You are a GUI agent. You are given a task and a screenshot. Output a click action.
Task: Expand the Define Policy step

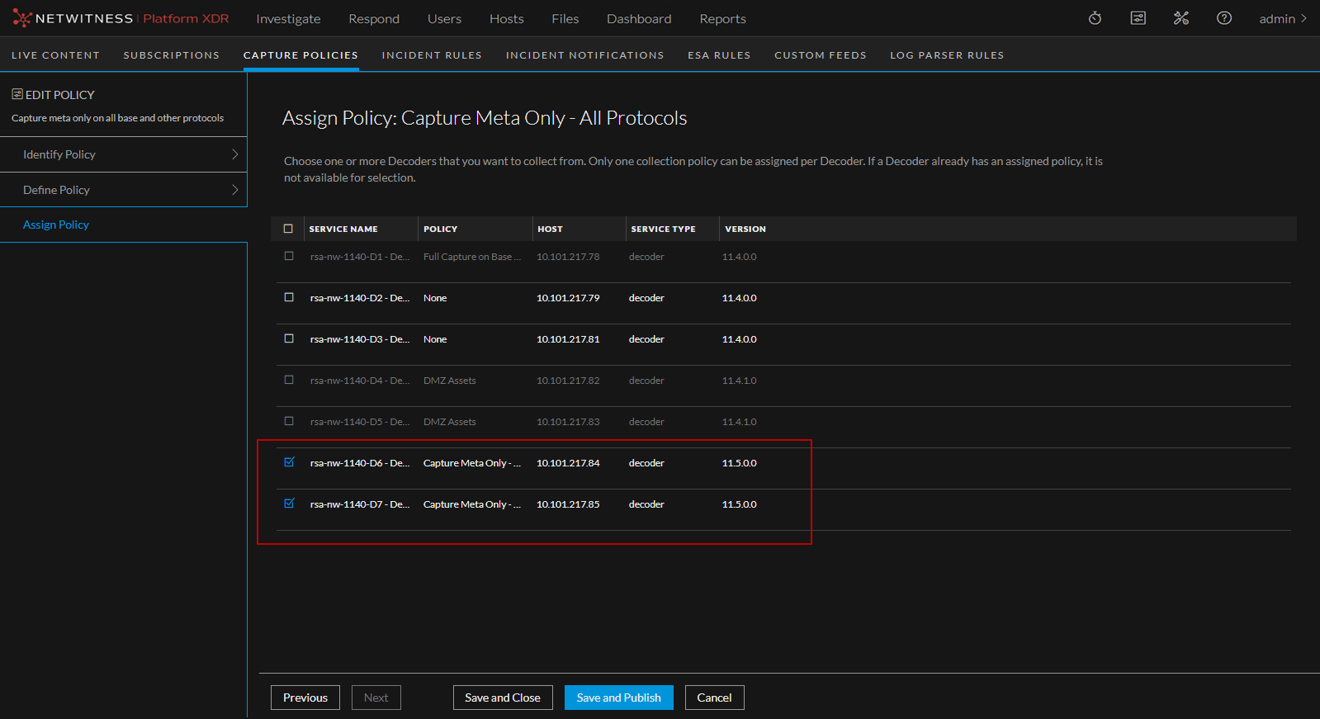pyautogui.click(x=124, y=190)
